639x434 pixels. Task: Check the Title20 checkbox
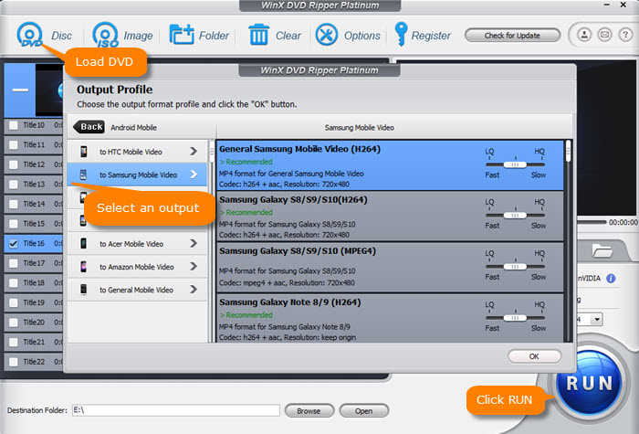click(x=14, y=323)
